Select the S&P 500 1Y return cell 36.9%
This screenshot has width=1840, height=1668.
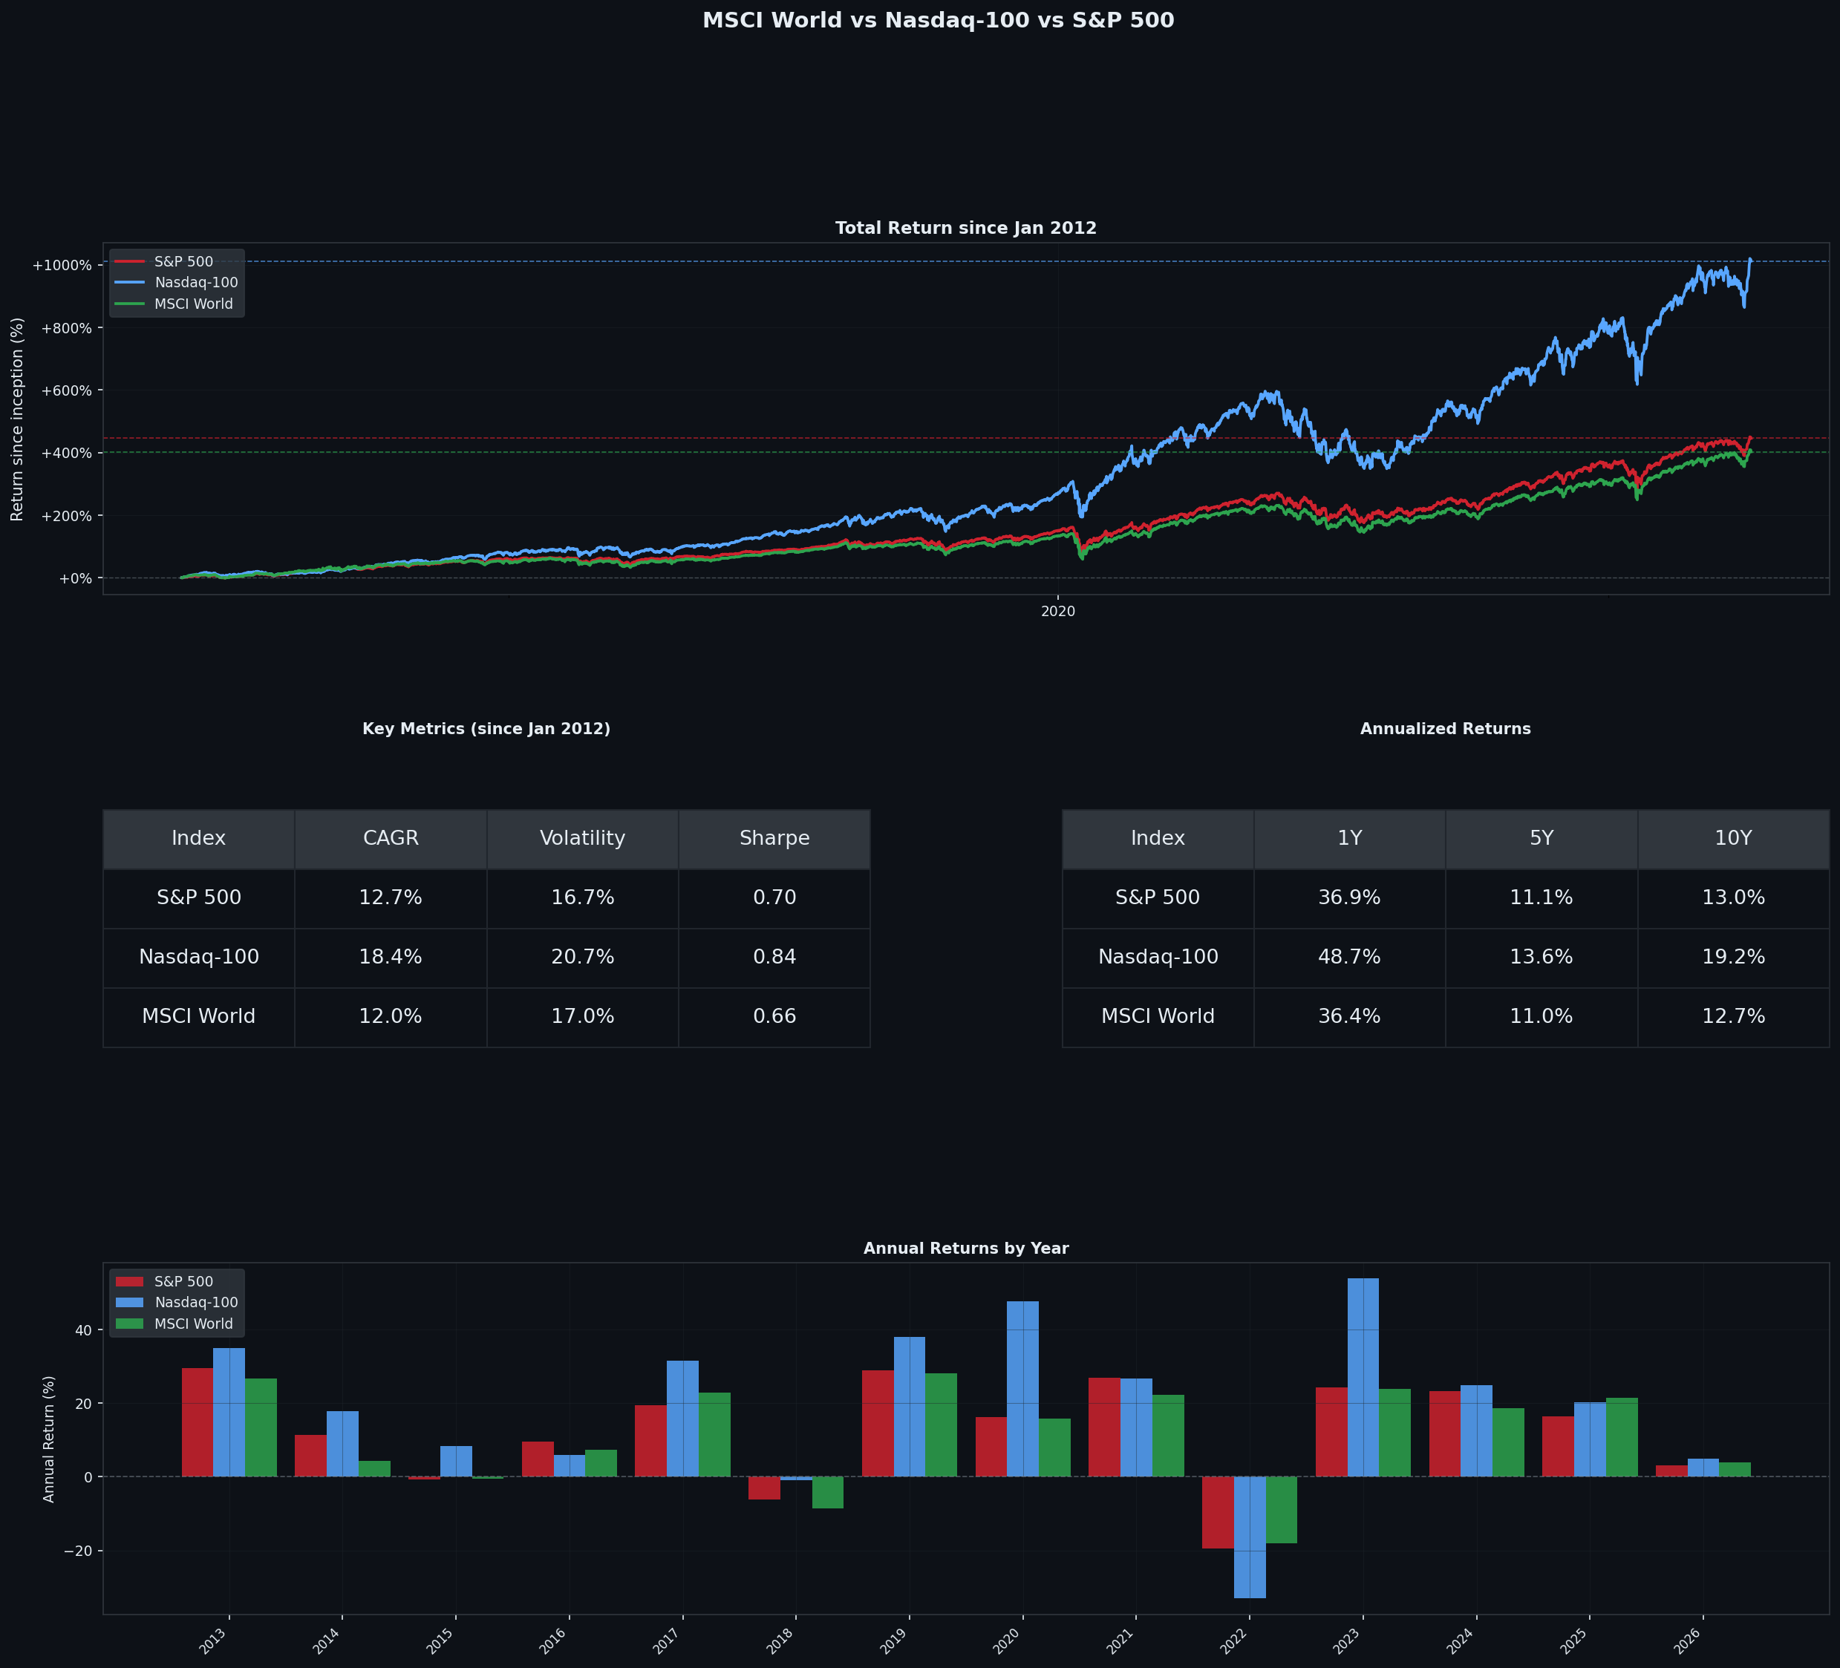(1349, 898)
